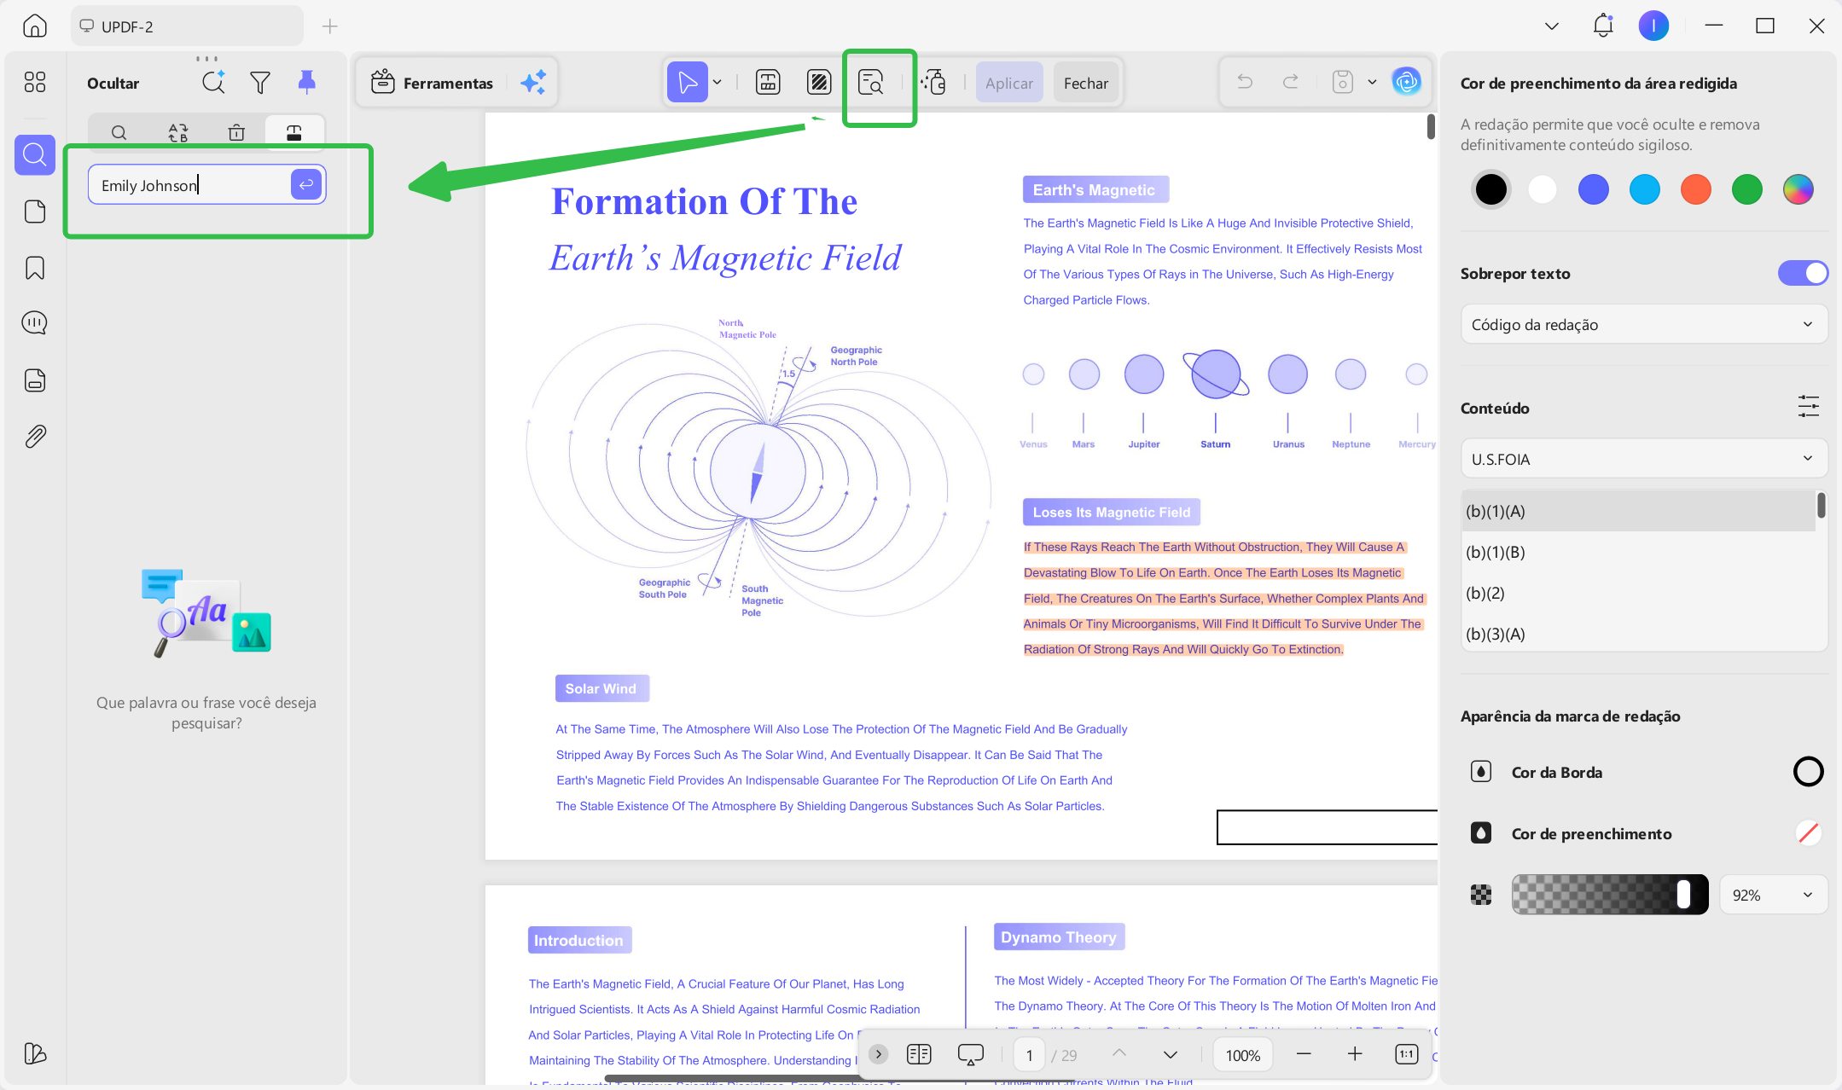Click the sanitize document icon
Screen dimensions: 1842x1090
[933, 83]
